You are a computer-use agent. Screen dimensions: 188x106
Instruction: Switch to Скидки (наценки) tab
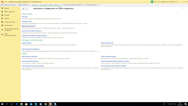coord(91,5)
